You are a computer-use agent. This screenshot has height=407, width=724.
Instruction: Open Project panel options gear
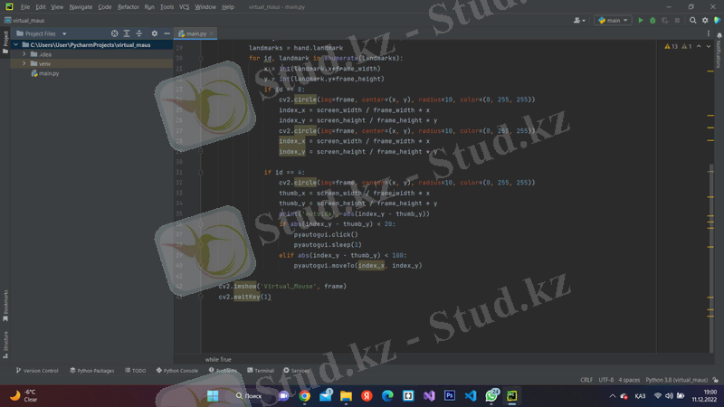[x=154, y=33]
